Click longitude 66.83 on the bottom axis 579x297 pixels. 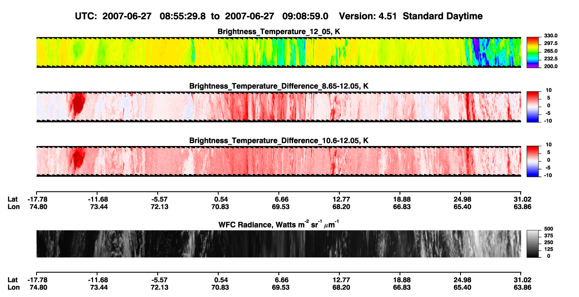tap(401, 287)
